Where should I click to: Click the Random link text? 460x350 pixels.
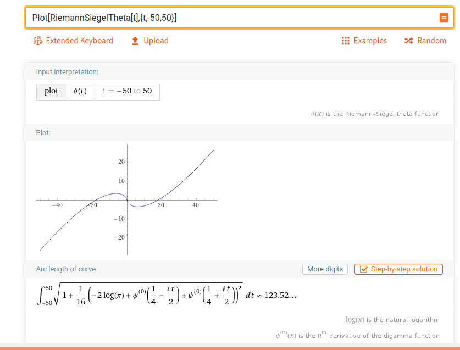tap(431, 41)
